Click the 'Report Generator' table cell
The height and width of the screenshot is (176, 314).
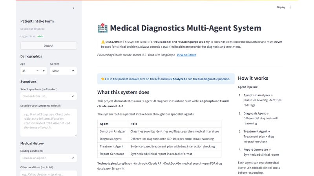pos(113,154)
